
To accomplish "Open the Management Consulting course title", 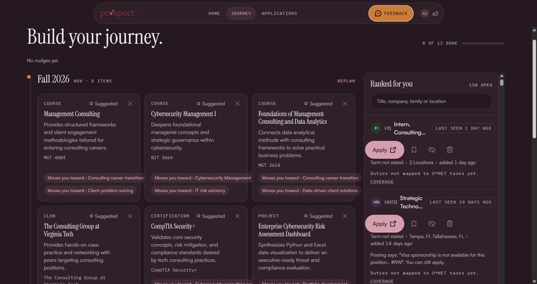I will [x=71, y=114].
